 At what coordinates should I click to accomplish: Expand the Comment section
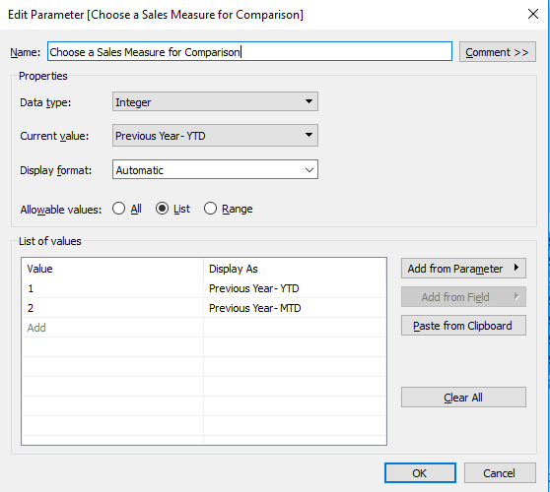[498, 52]
